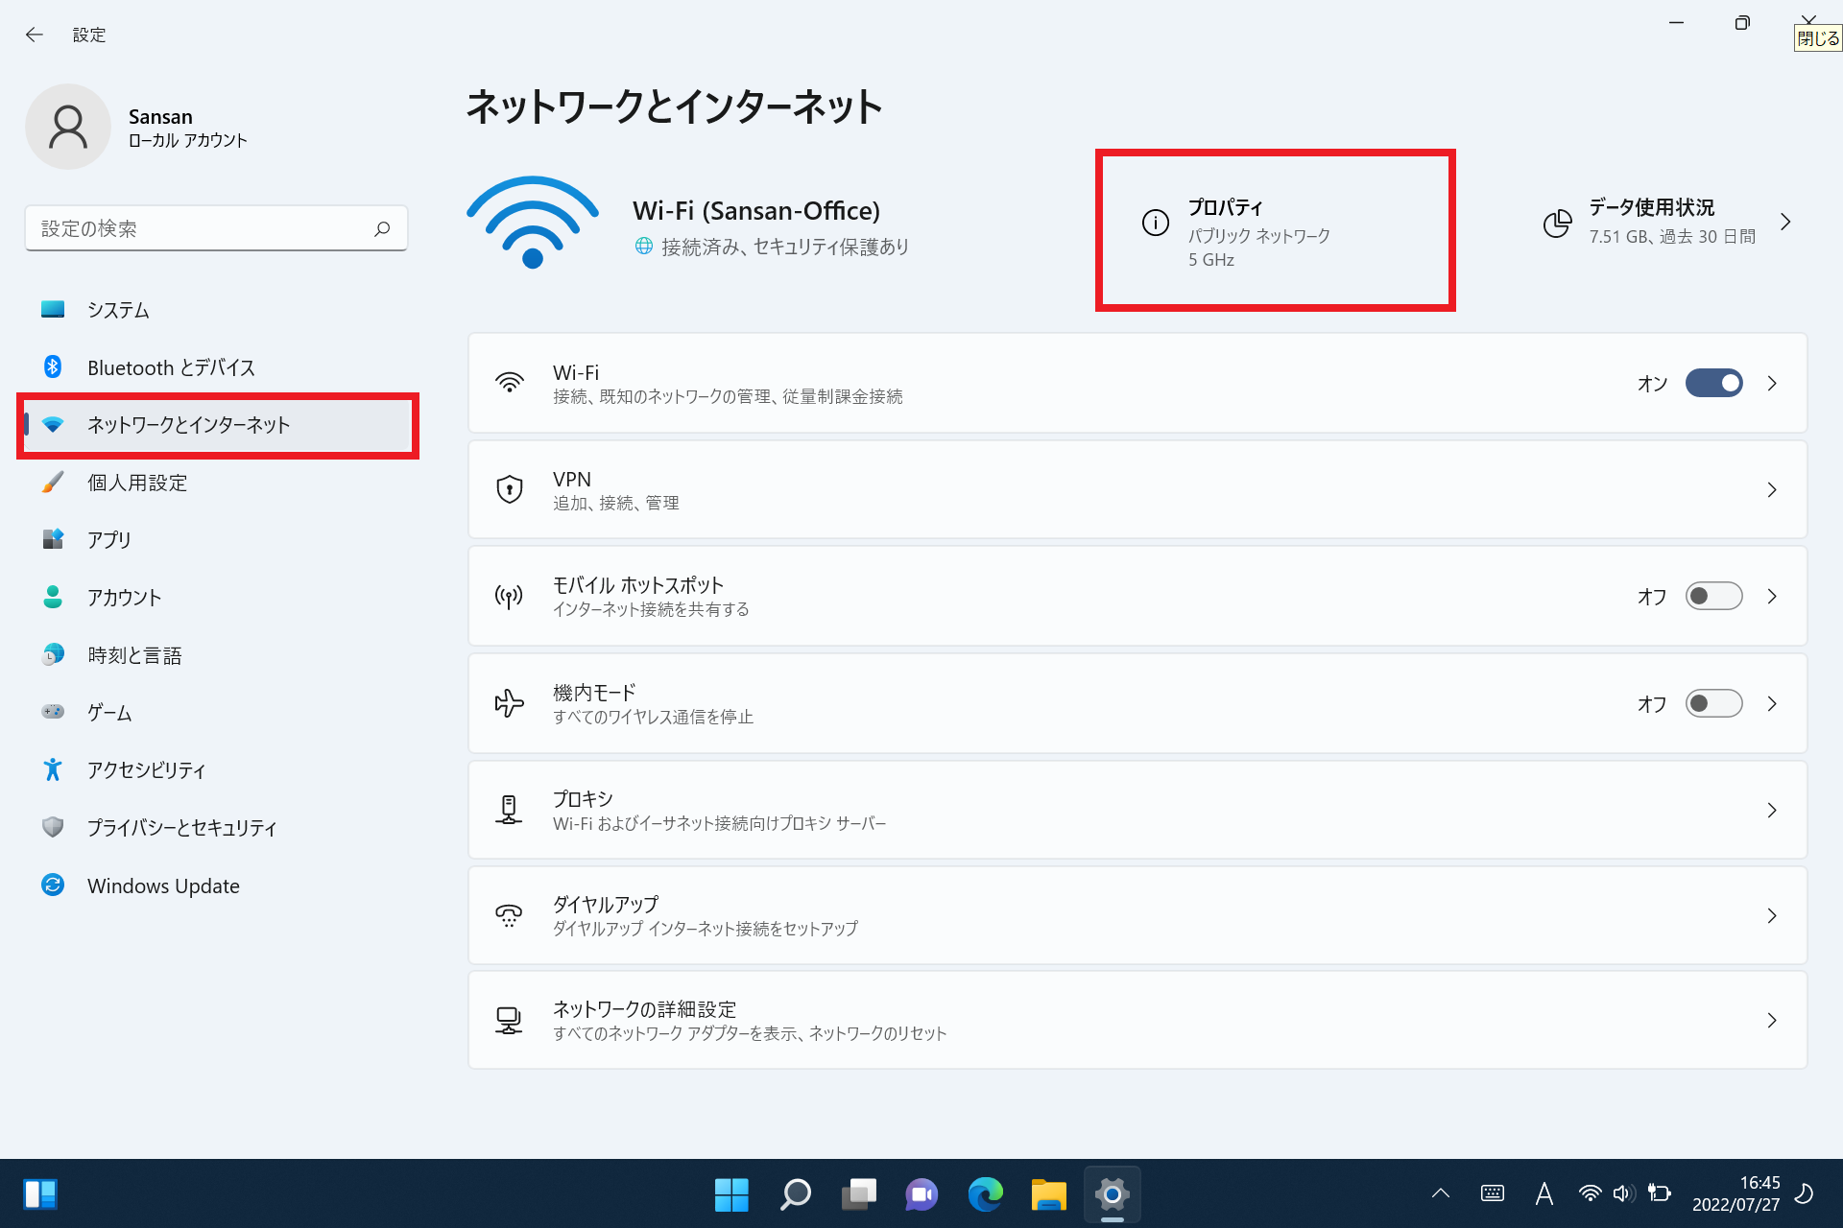Click the Sansan user avatar icon
This screenshot has width=1843, height=1228.
tap(68, 127)
